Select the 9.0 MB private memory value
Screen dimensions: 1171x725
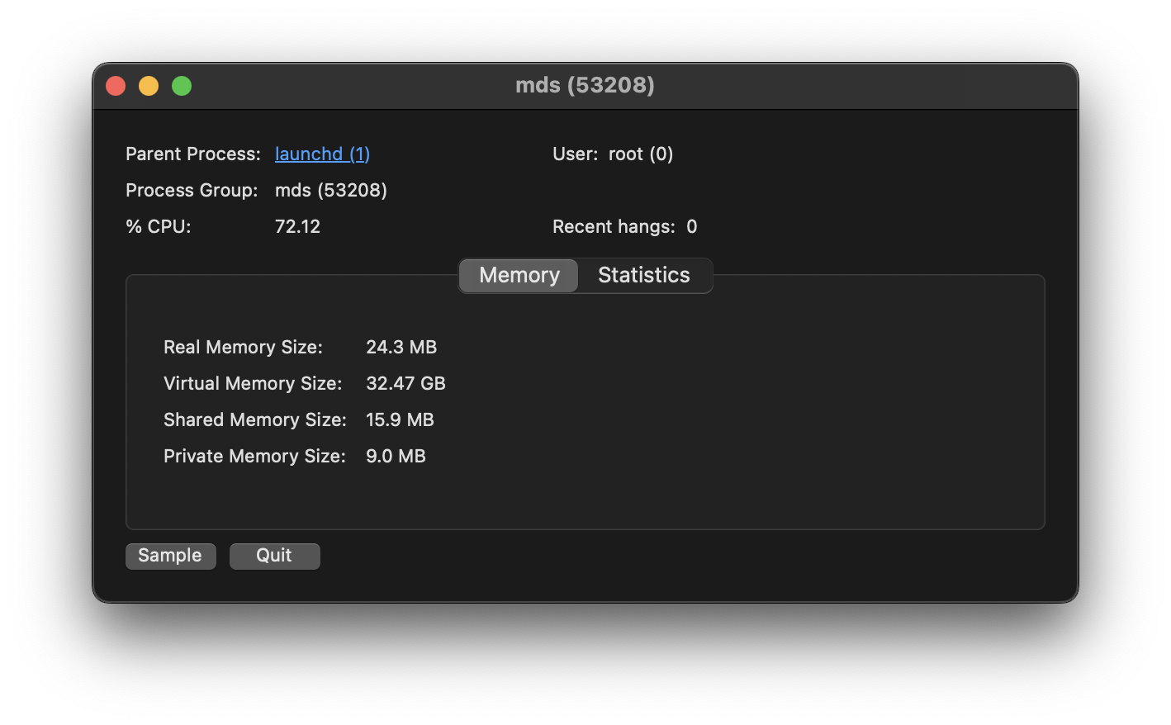tap(396, 456)
